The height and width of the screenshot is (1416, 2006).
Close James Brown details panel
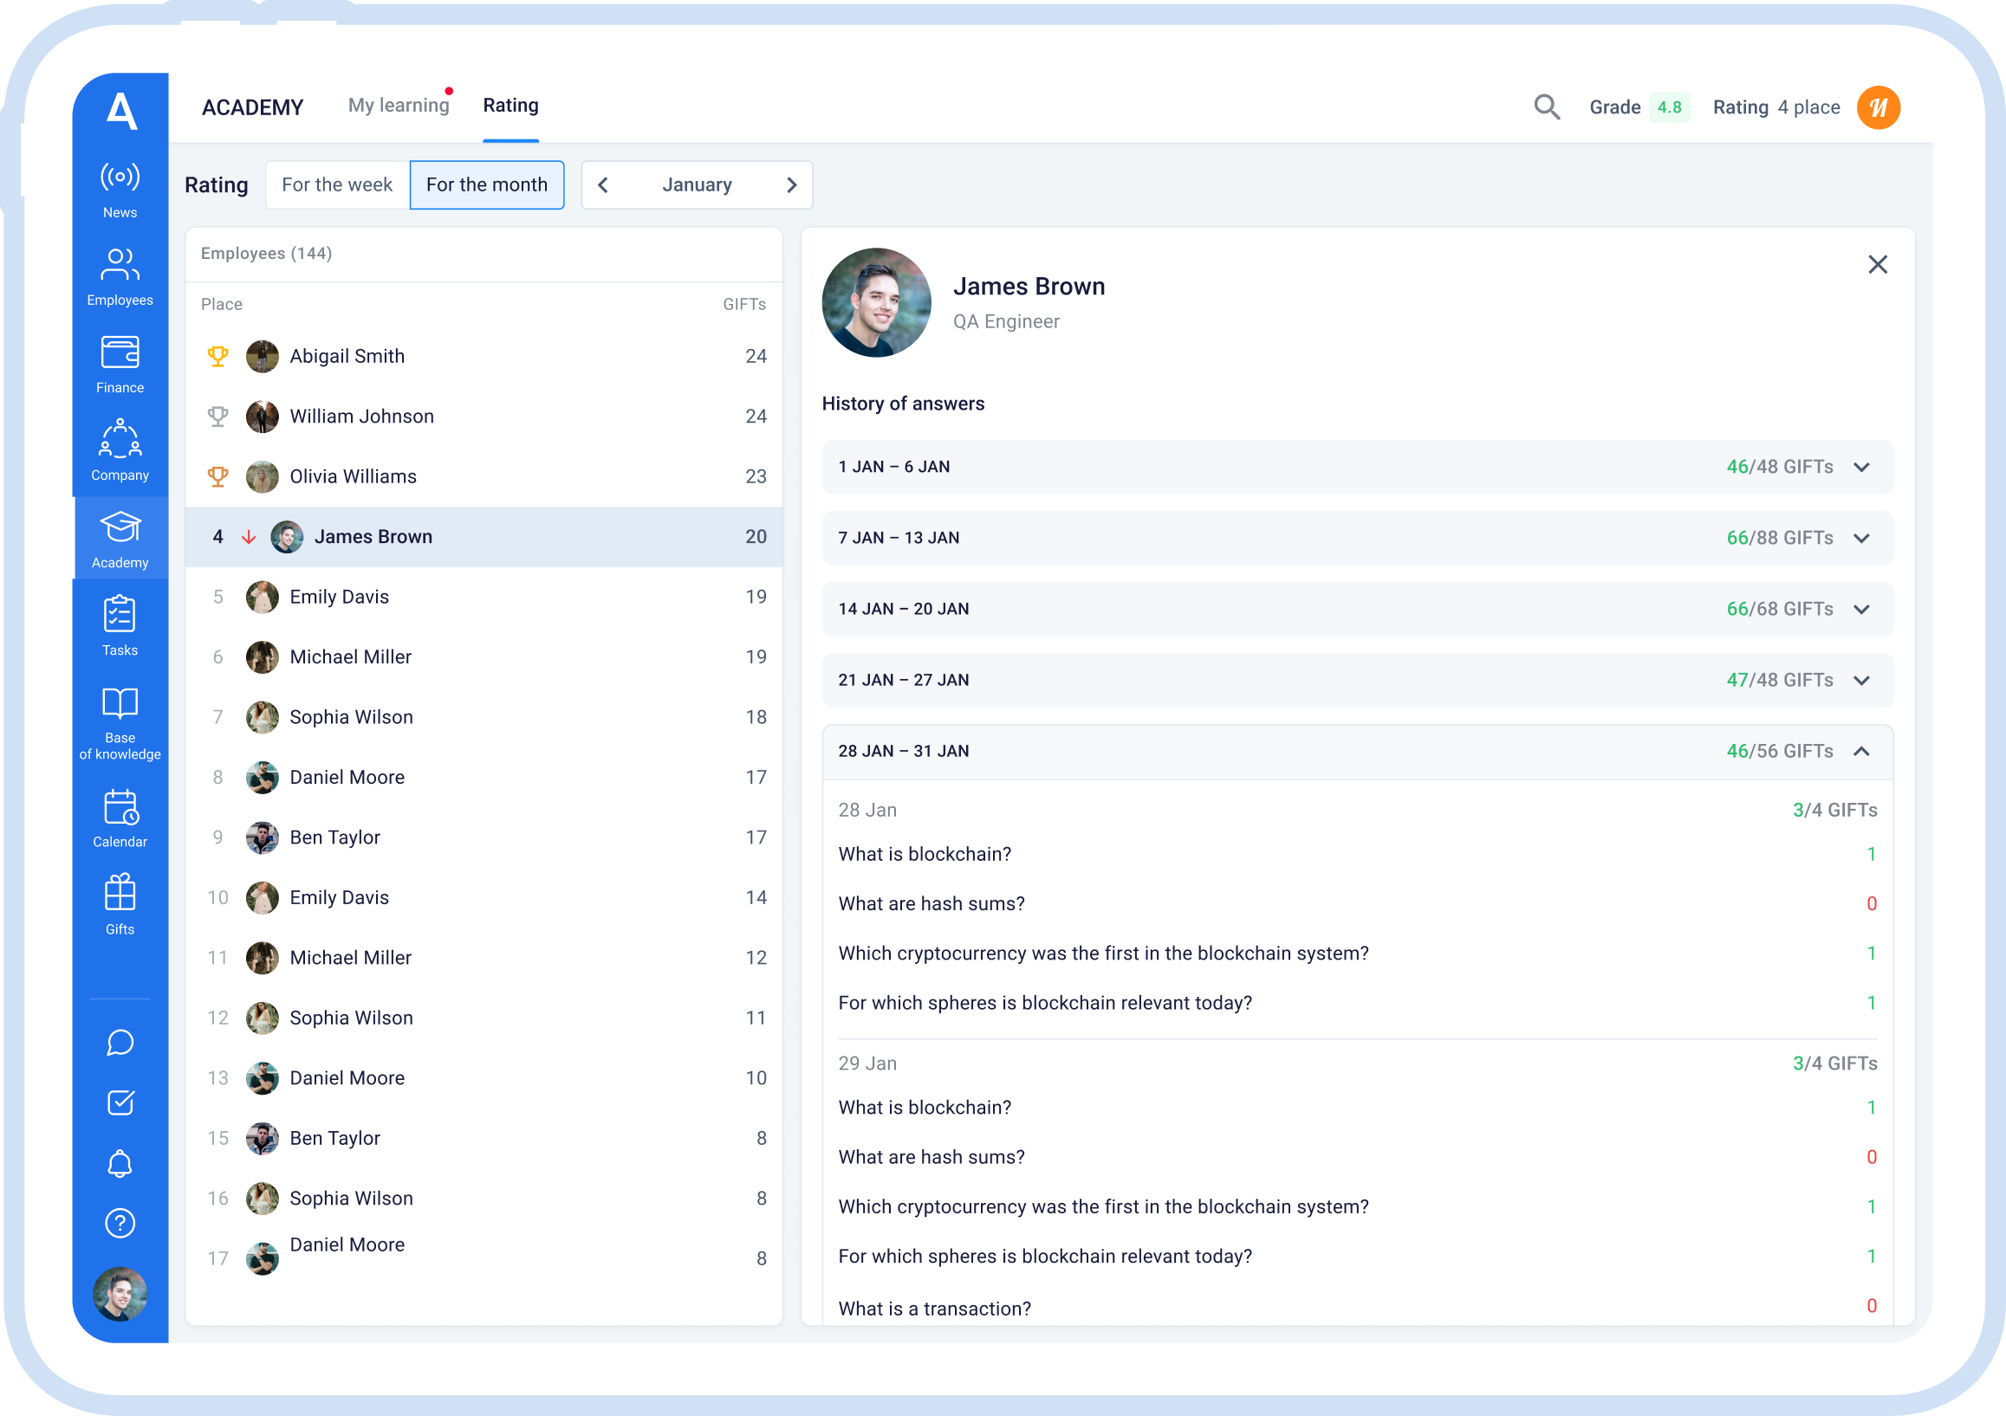(x=1877, y=264)
